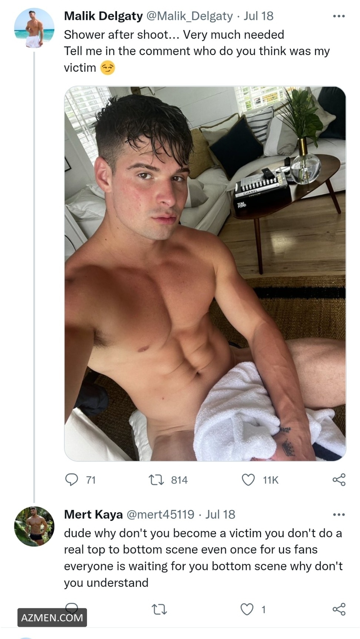Share Malik Delgaty's tweet

click(x=339, y=480)
